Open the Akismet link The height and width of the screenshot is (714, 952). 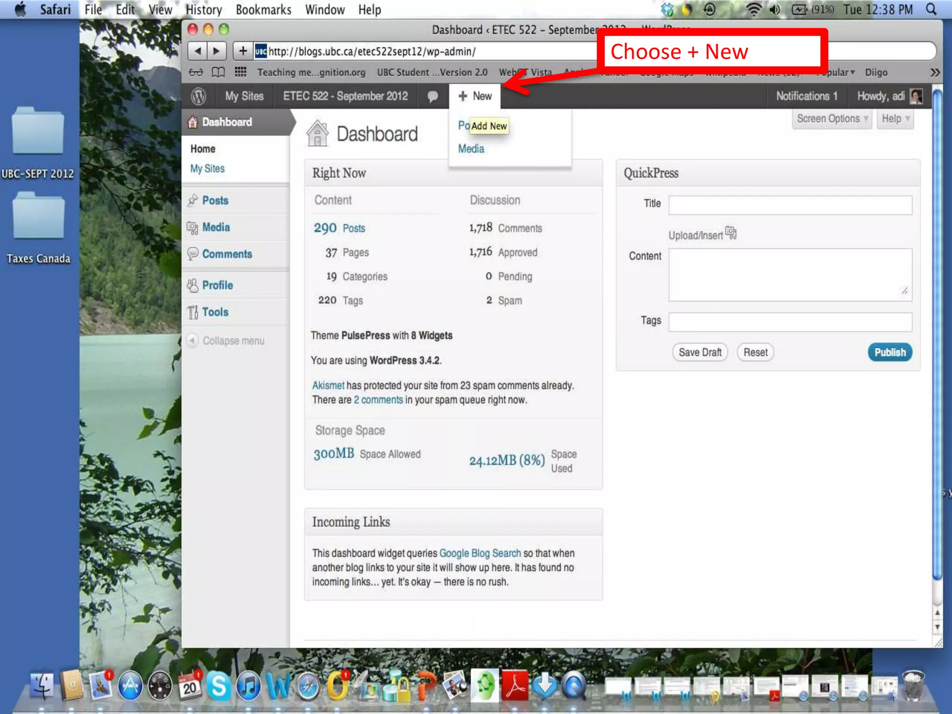[x=328, y=385]
